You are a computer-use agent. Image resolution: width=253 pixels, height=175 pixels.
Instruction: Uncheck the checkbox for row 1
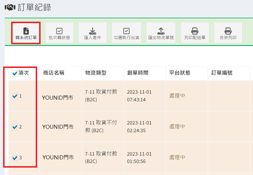pos(15,96)
